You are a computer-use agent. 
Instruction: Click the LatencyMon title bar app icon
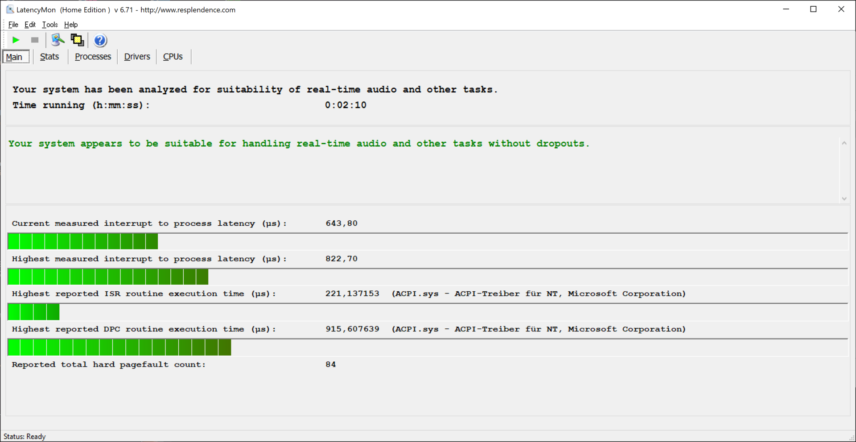click(10, 9)
